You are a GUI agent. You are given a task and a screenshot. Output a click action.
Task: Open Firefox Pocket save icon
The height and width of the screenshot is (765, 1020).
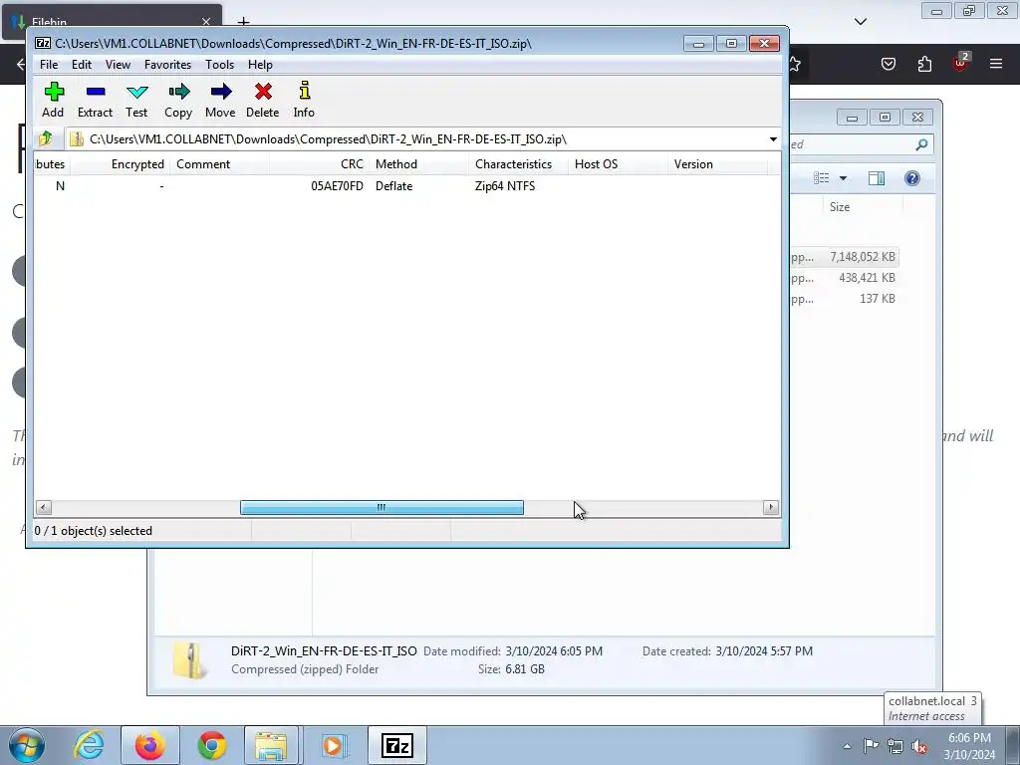pyautogui.click(x=889, y=64)
